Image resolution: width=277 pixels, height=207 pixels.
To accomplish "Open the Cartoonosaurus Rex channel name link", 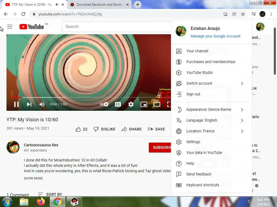I will pos(41,145).
